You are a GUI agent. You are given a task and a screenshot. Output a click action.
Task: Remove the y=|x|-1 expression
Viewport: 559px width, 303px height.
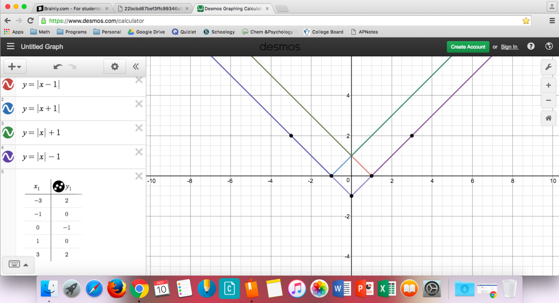[138, 152]
